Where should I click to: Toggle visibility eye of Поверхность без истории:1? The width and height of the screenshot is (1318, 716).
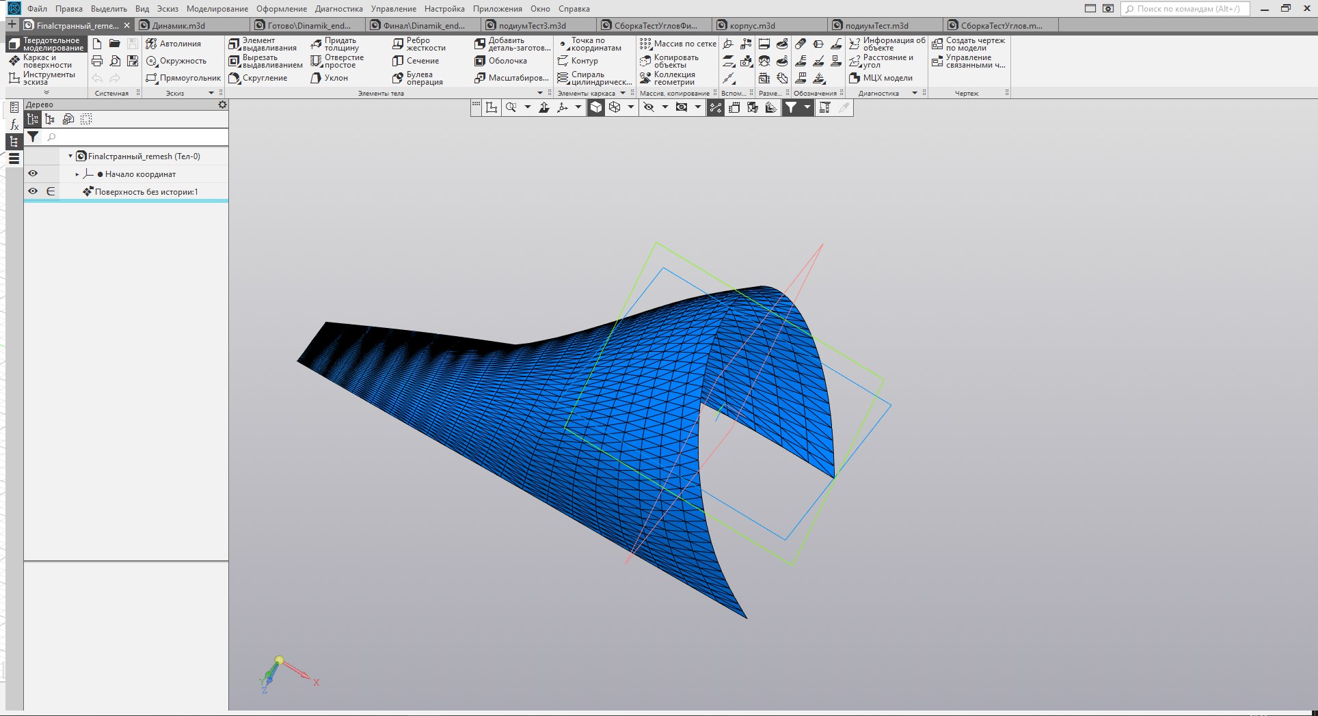pyautogui.click(x=33, y=191)
